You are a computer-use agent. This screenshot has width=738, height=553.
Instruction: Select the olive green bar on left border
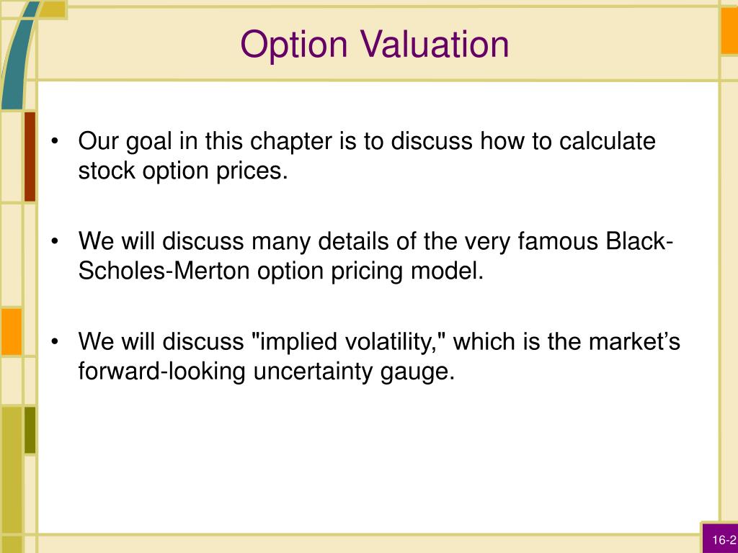pyautogui.click(x=30, y=431)
